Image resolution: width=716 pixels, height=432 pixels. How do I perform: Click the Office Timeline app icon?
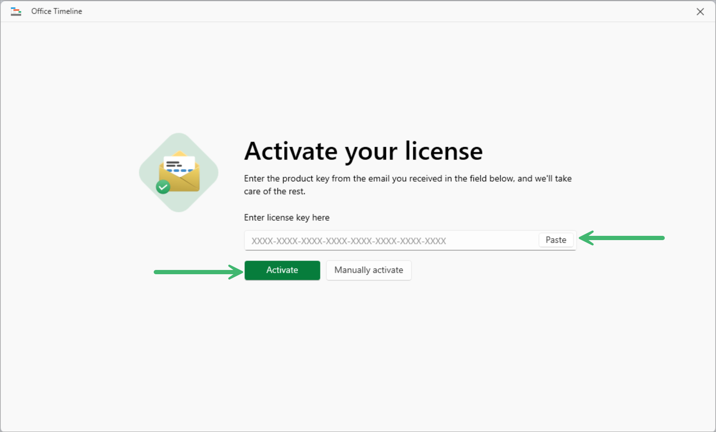(16, 12)
